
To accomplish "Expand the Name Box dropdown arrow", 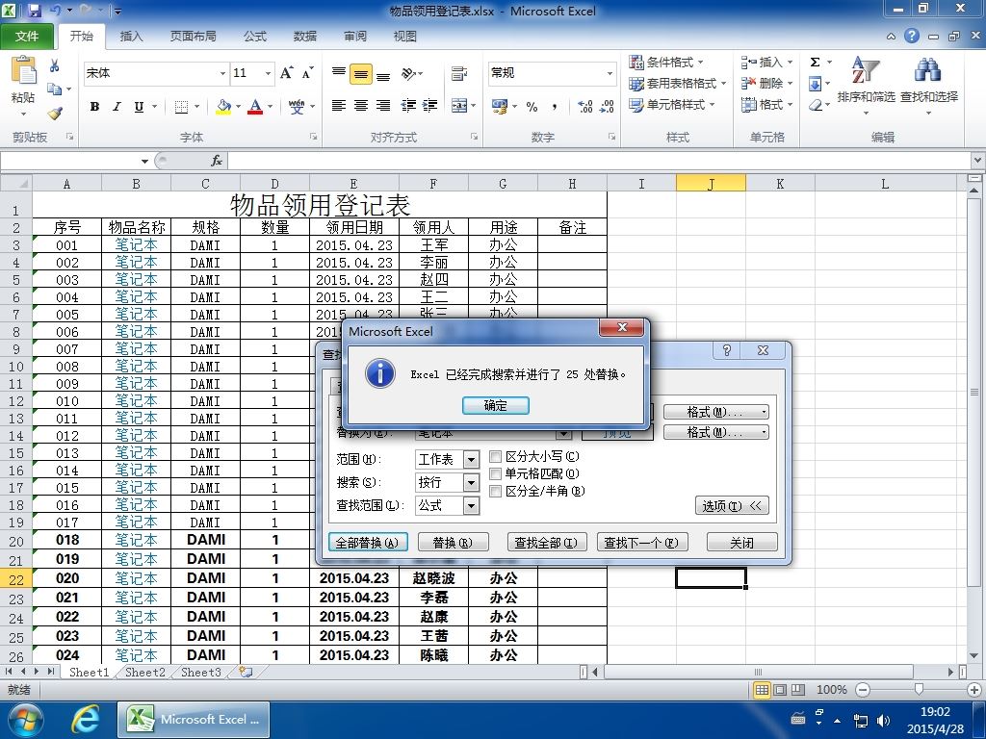I will [144, 162].
